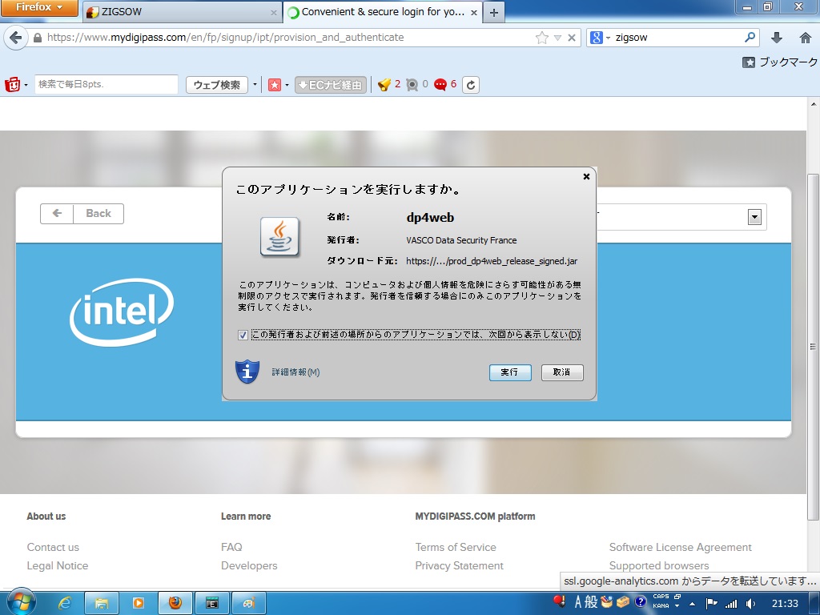Open the ブックマーク bookmarks menu
Image resolution: width=820 pixels, height=615 pixels.
[779, 62]
